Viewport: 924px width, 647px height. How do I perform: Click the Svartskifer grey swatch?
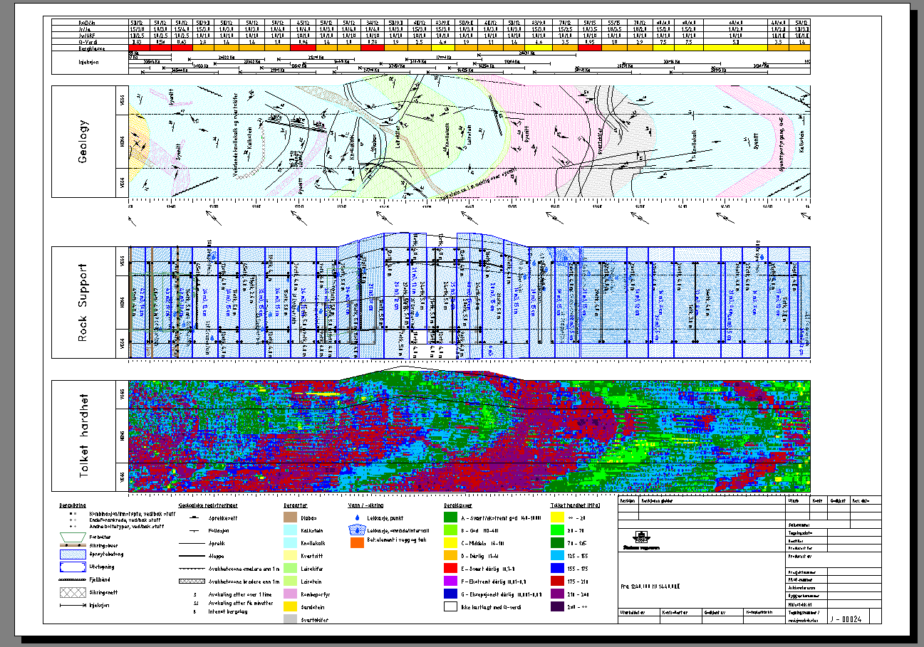(x=290, y=619)
